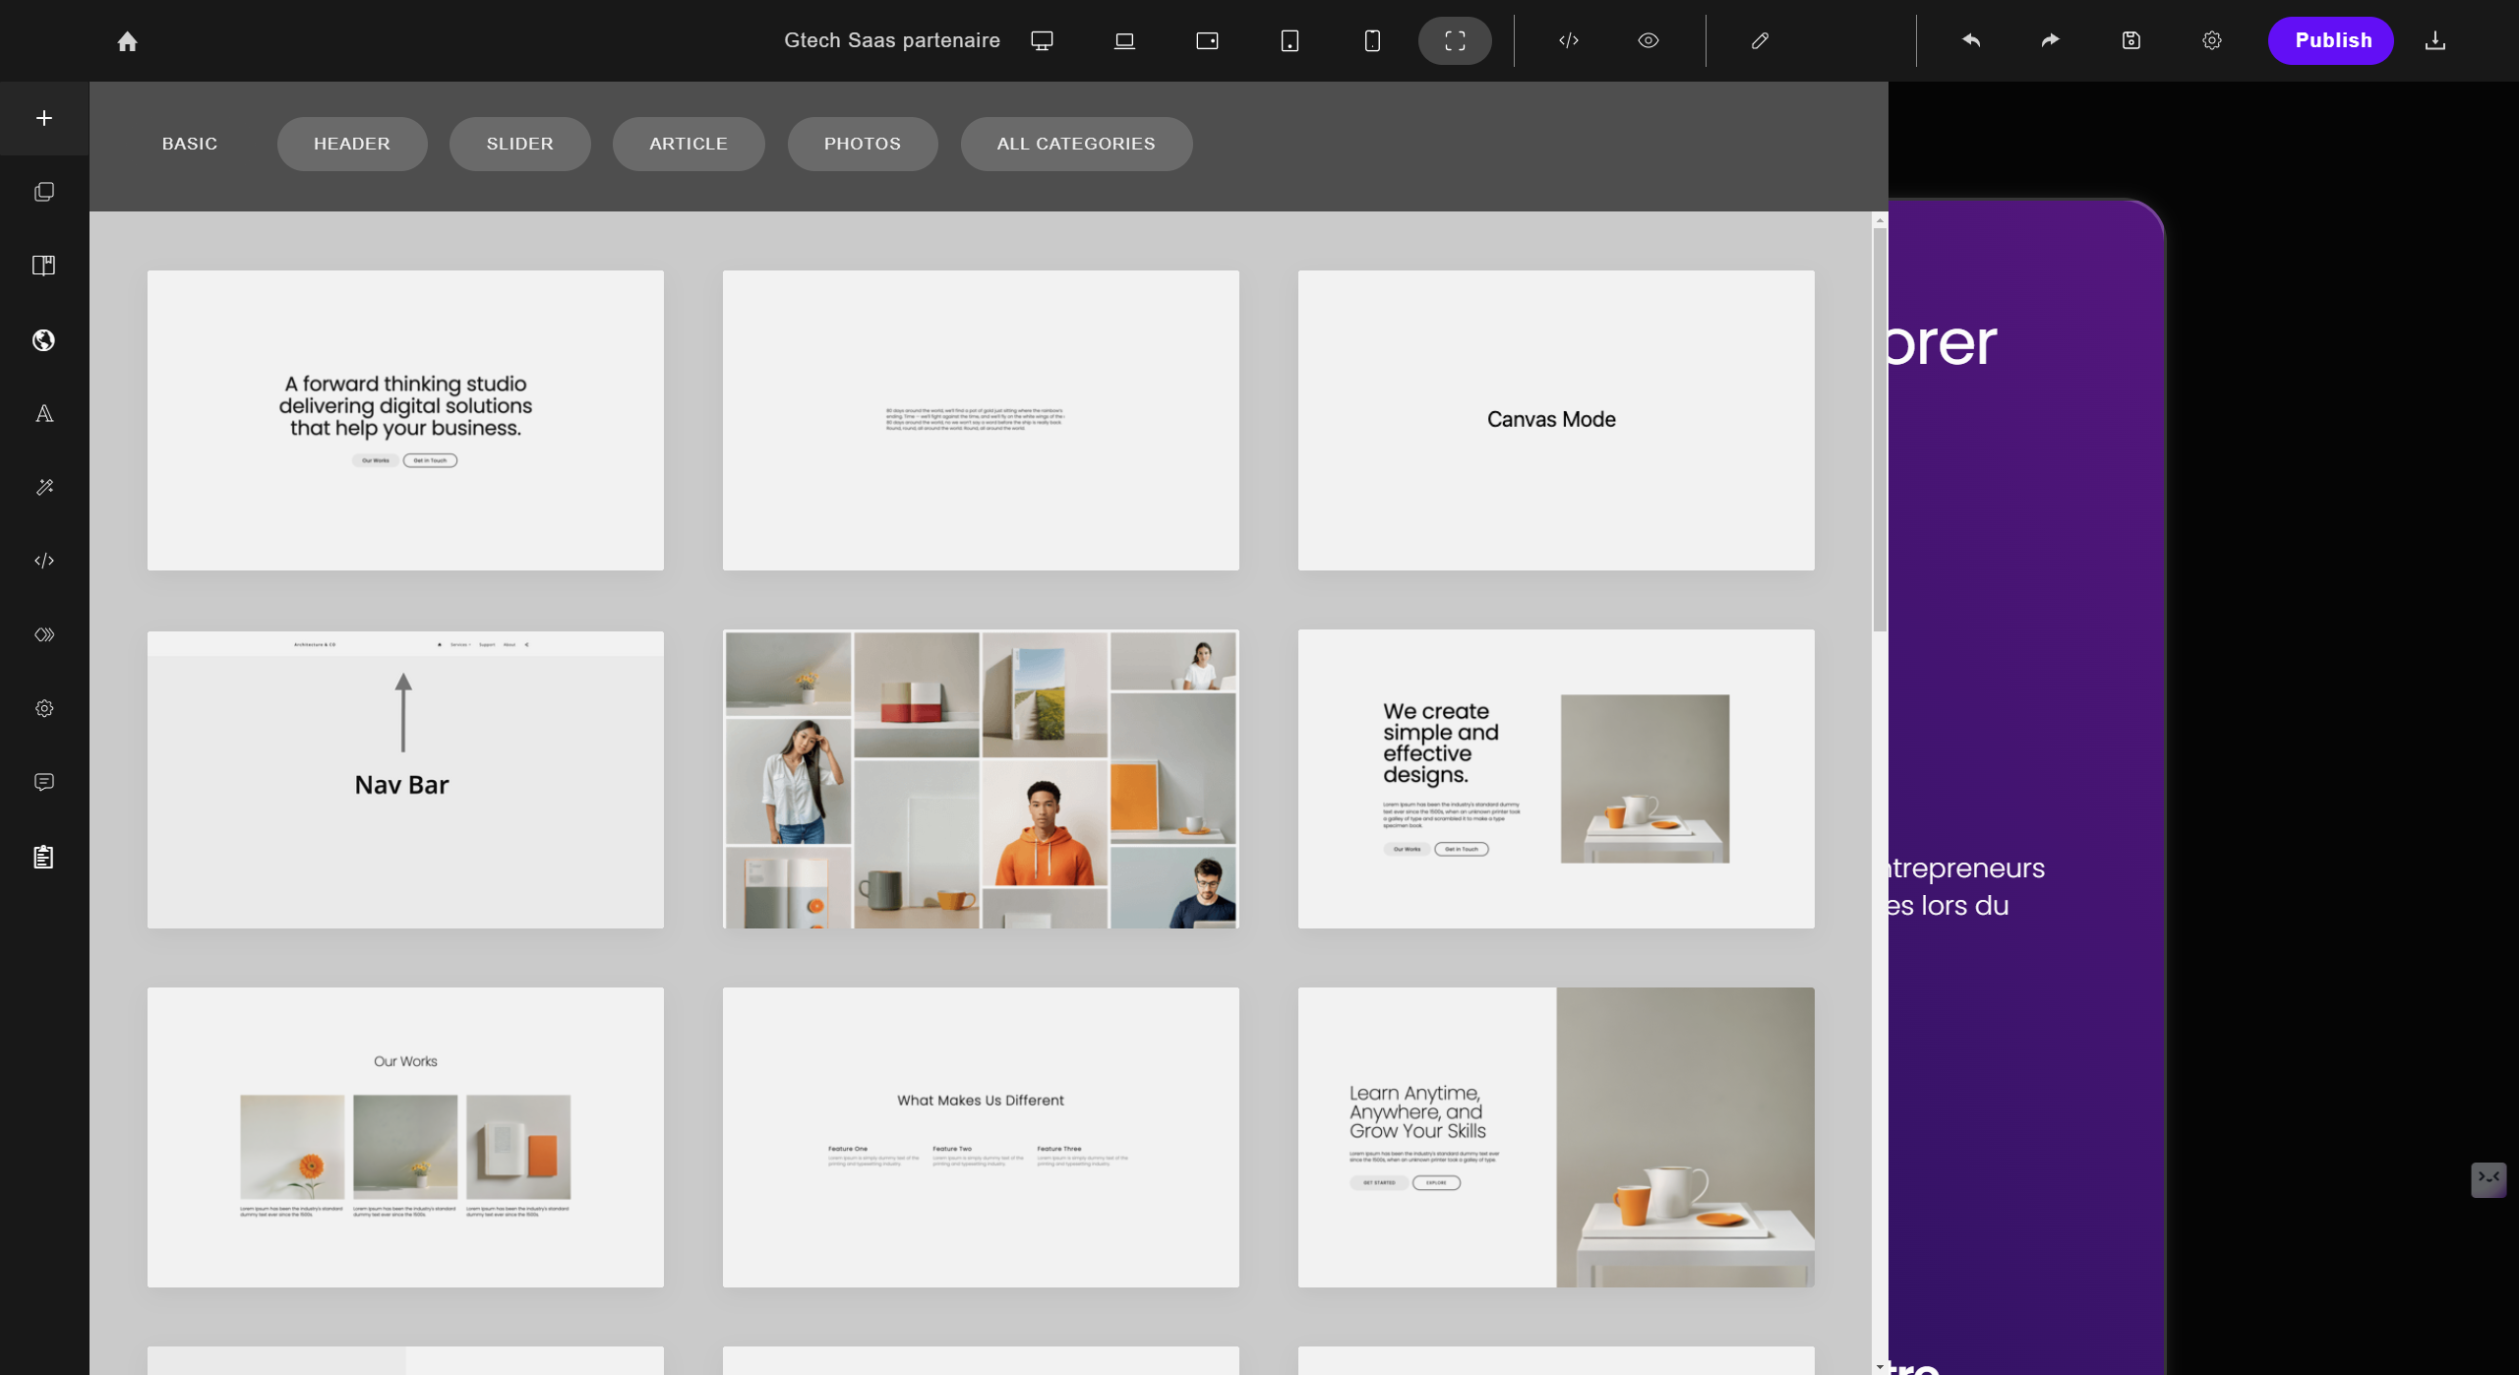Toggle the fullscreen fit view

coord(1455,40)
